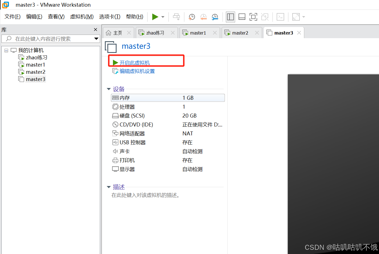Click the green power-on play toolbar button
The height and width of the screenshot is (254, 379).
[155, 17]
